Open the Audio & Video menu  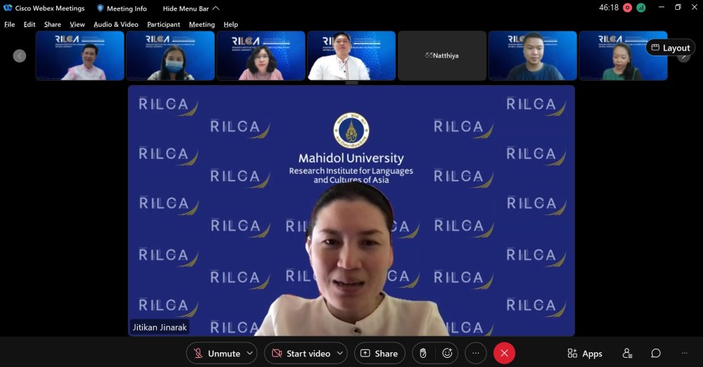116,24
